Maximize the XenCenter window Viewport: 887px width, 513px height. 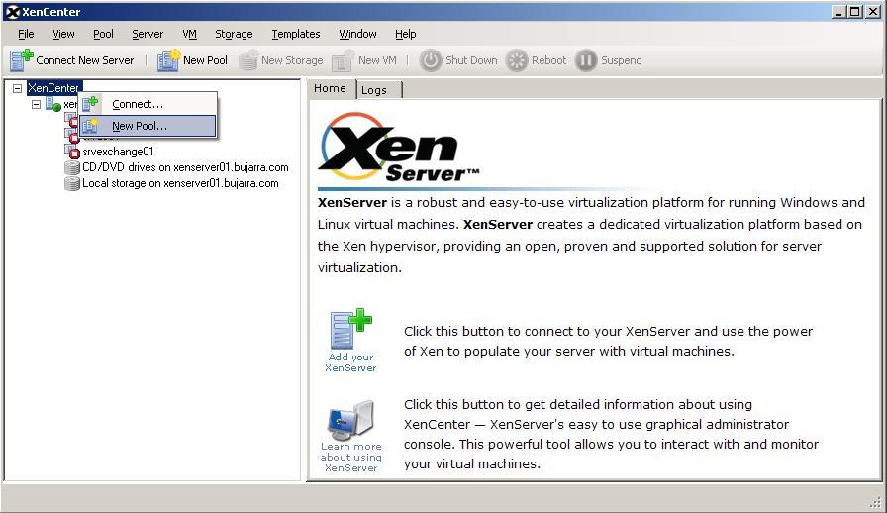(x=855, y=12)
